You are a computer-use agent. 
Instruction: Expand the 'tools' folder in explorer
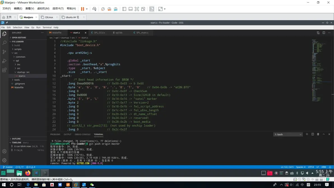coord(17,80)
